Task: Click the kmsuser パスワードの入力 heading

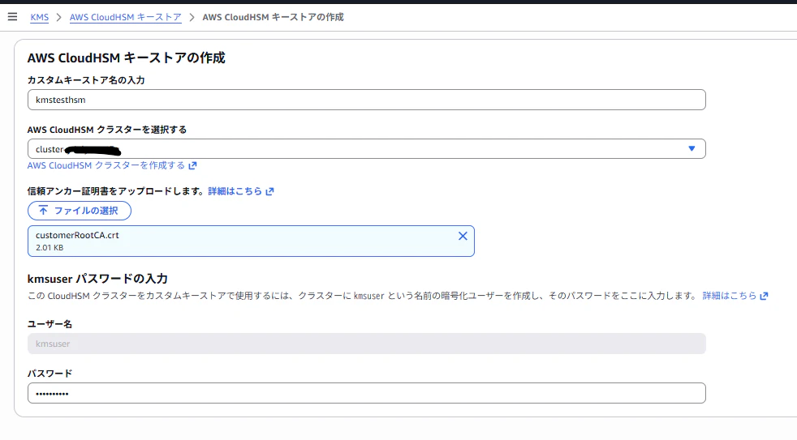Action: (97, 279)
